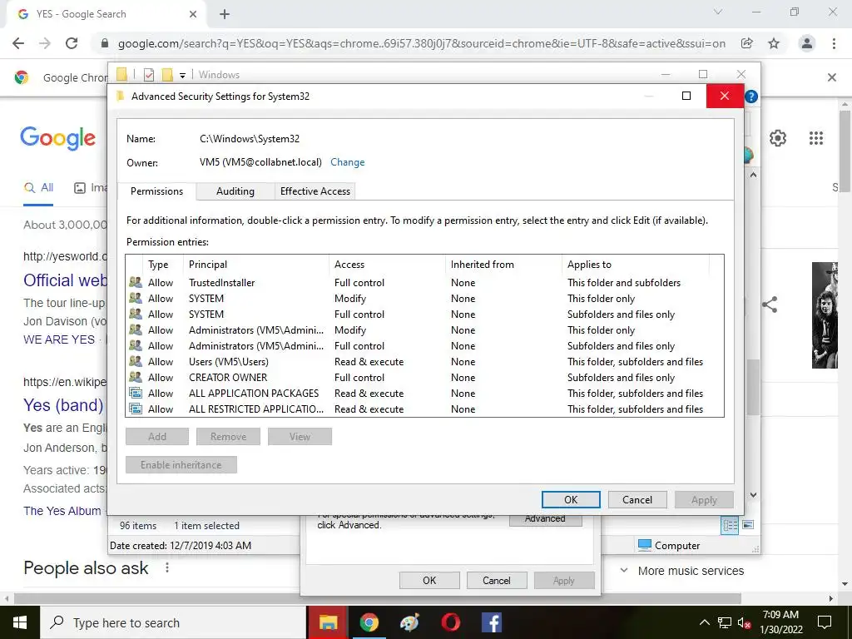The height and width of the screenshot is (639, 852).
Task: Open Explorer quick access toolbar dropdown
Action: 182,76
